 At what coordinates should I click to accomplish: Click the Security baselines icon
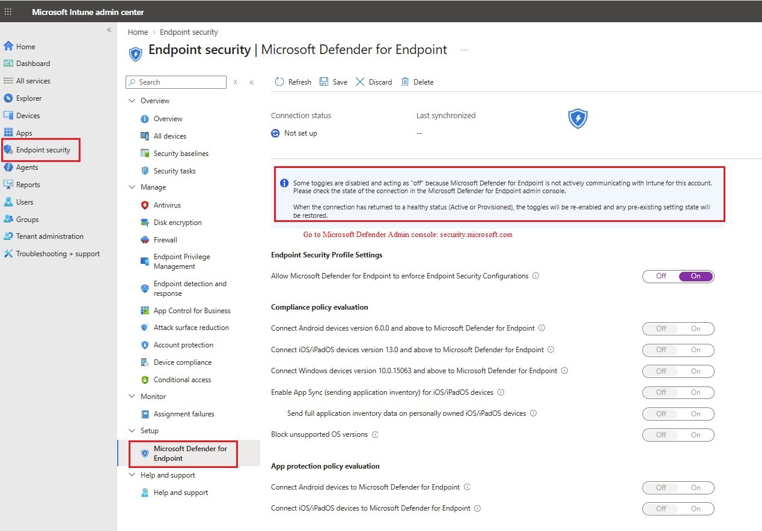pyautogui.click(x=145, y=154)
